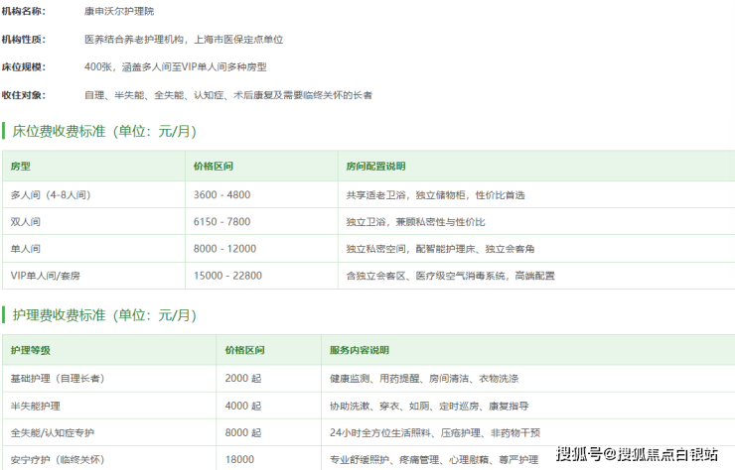Screen dimensions: 735x470
Task: Click the '房间配置说明' column header
Action: click(536, 166)
